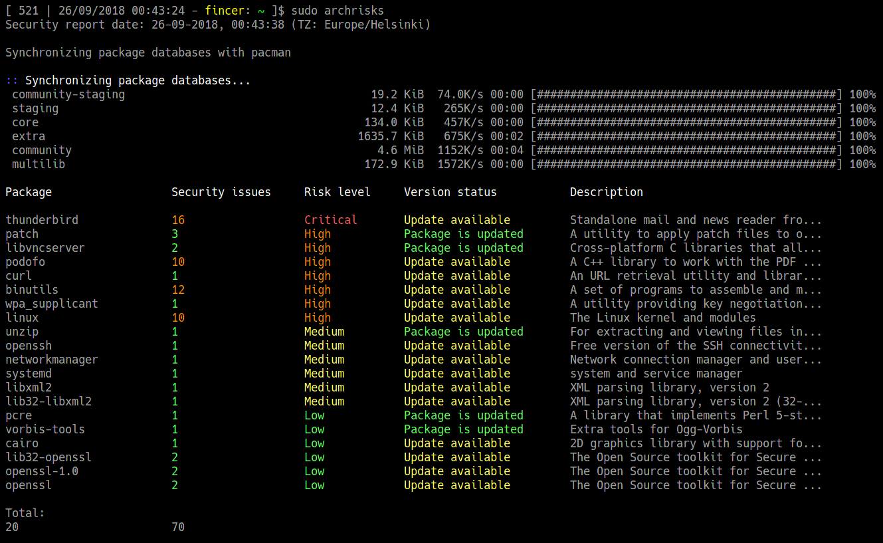Viewport: 883px width, 543px height.
Task: Select the "pcre" package name
Action: click(x=19, y=415)
